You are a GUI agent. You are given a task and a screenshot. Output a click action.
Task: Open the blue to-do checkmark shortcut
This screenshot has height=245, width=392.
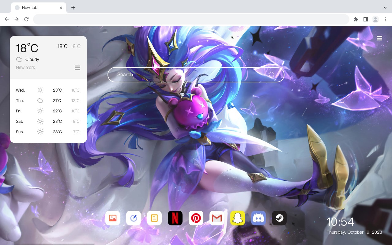coord(134,218)
